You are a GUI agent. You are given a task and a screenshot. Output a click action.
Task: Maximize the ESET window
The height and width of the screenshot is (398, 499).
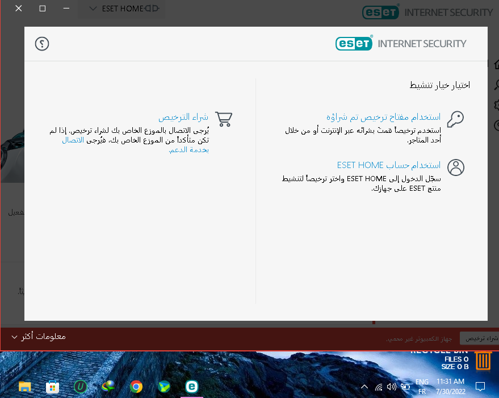(x=43, y=9)
